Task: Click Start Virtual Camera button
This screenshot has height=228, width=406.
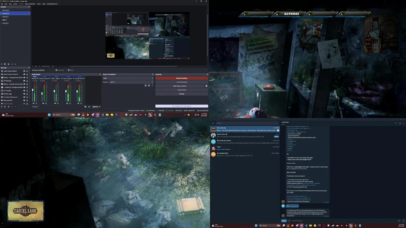Action: coord(180,86)
